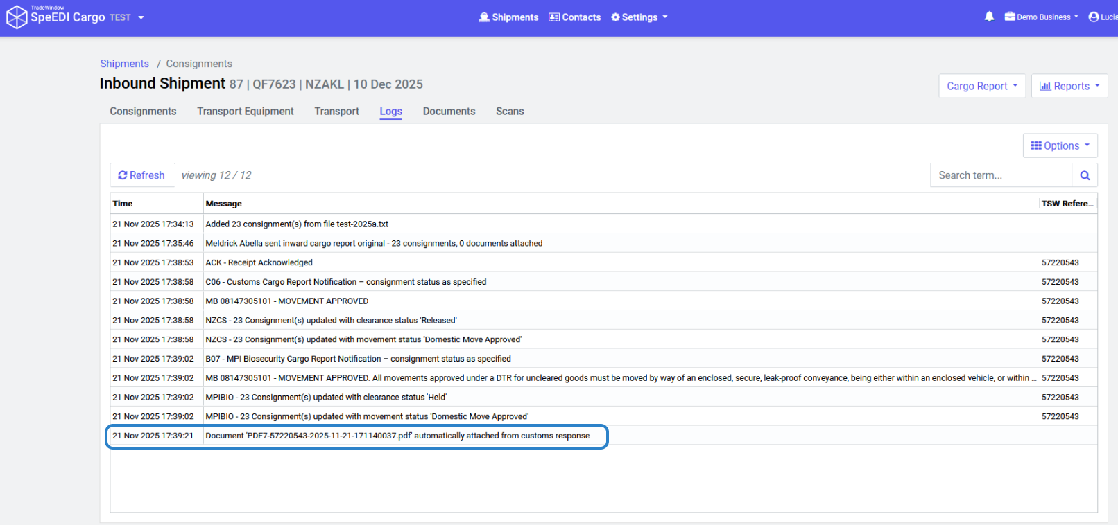Click the SpeEDI Cargo logo icon
Image resolution: width=1118 pixels, height=525 pixels.
(17, 17)
